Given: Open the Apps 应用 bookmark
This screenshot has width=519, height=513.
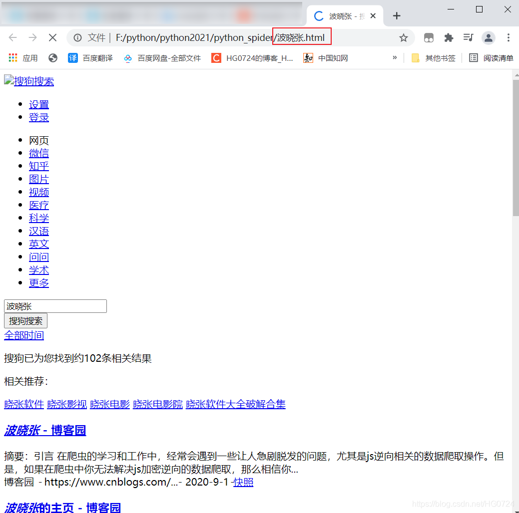Looking at the screenshot, I should pos(23,58).
